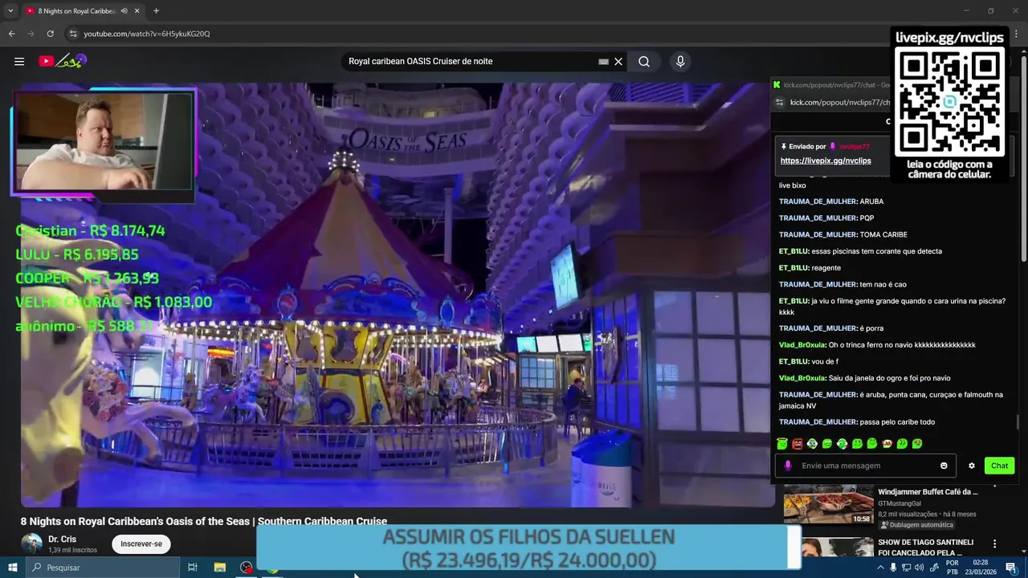Image resolution: width=1028 pixels, height=578 pixels.
Task: Close the 8 Nights tab
Action: [x=137, y=11]
